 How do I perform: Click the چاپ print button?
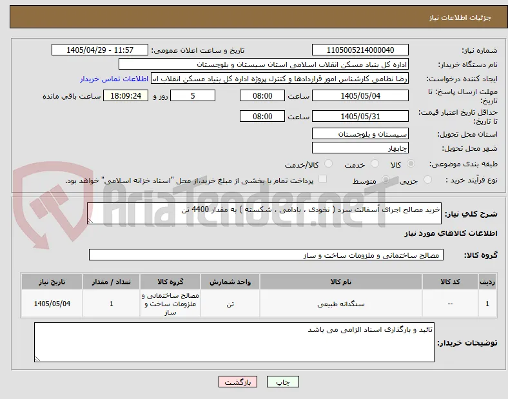[x=283, y=382]
